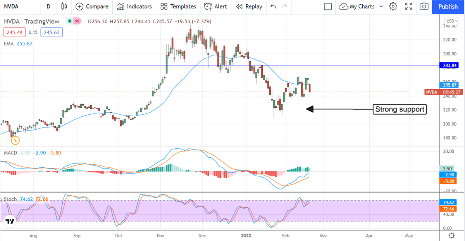
Task: Open the USD currency dropdown
Action: point(451,21)
